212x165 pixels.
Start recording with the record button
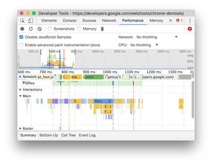click(x=22, y=29)
